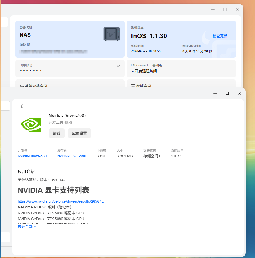Click install location 存储空间1
The height and width of the screenshot is (258, 255).
click(152, 156)
